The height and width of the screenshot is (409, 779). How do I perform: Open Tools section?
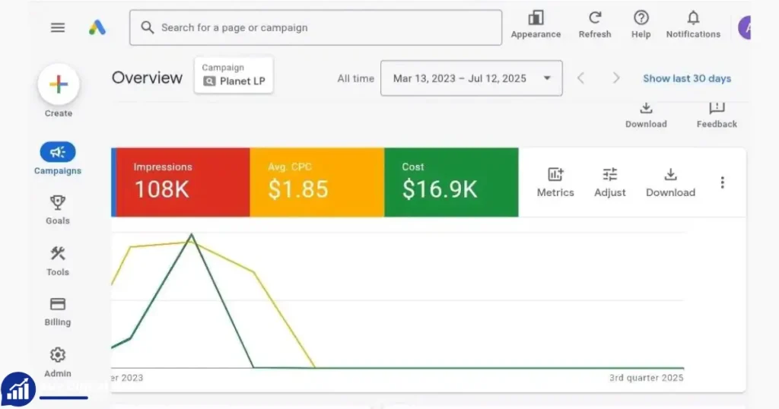pos(58,261)
